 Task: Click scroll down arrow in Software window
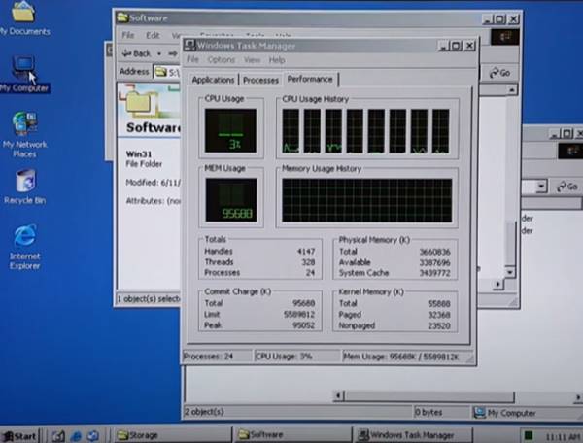tap(510, 272)
